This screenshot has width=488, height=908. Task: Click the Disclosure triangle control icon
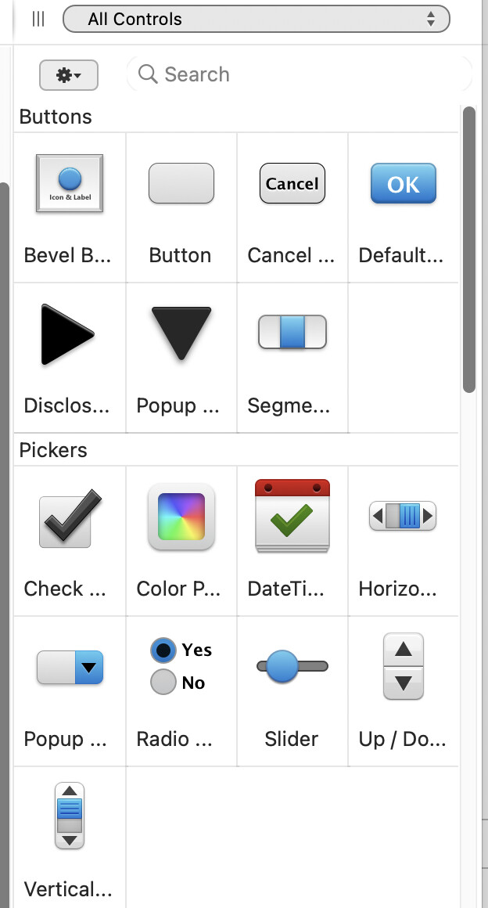tap(67, 335)
